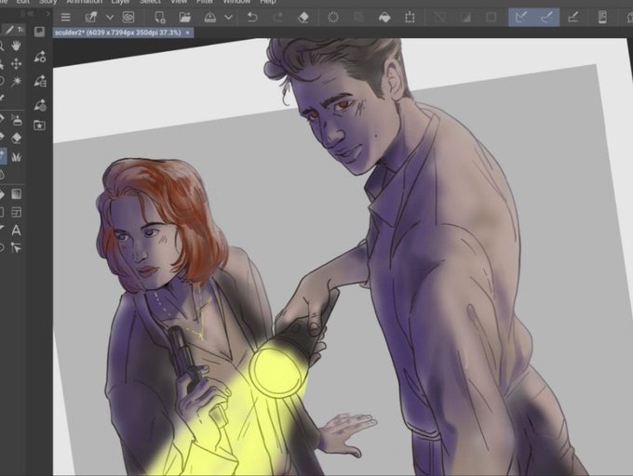The height and width of the screenshot is (476, 633).
Task: Select the Correct line tool
Action: pyautogui.click(x=16, y=248)
